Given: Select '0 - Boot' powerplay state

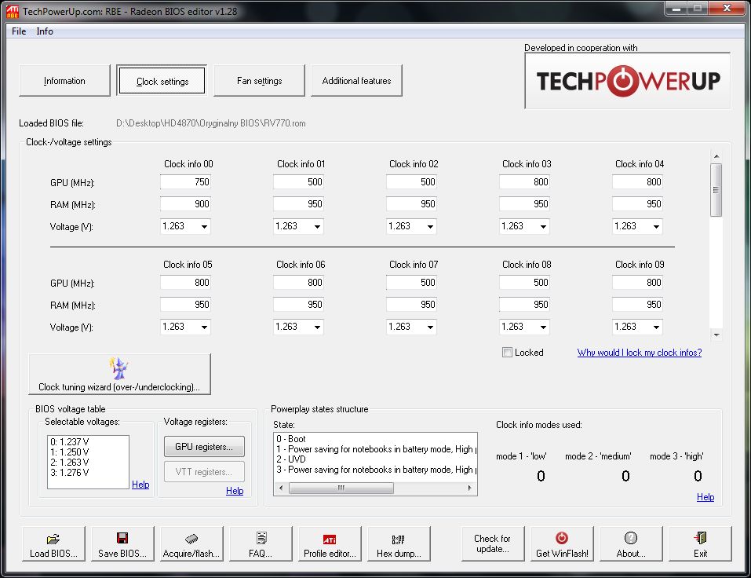Looking at the screenshot, I should pyautogui.click(x=375, y=438).
